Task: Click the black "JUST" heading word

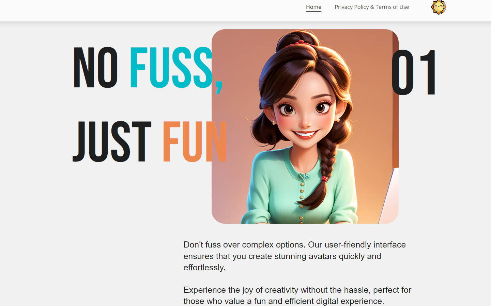Action: [x=112, y=141]
